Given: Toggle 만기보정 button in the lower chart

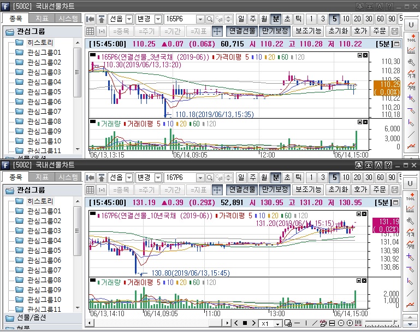Looking at the screenshot, I should (x=275, y=189).
